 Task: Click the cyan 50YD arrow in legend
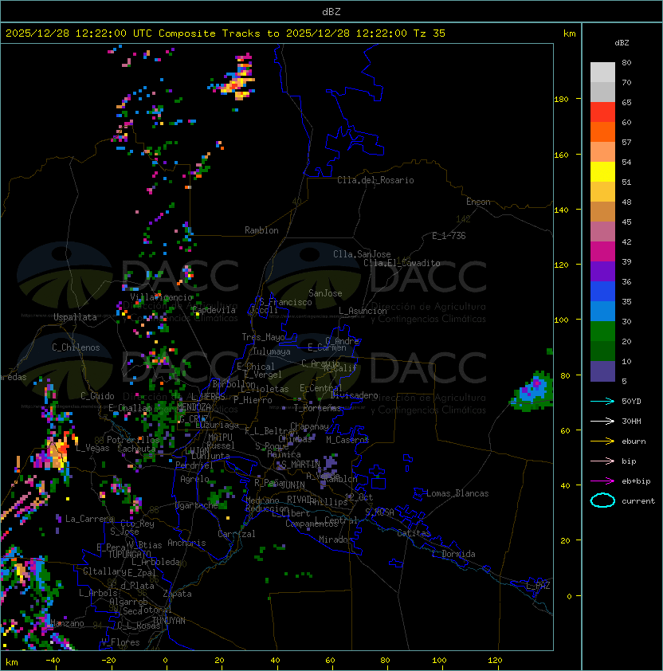[602, 402]
